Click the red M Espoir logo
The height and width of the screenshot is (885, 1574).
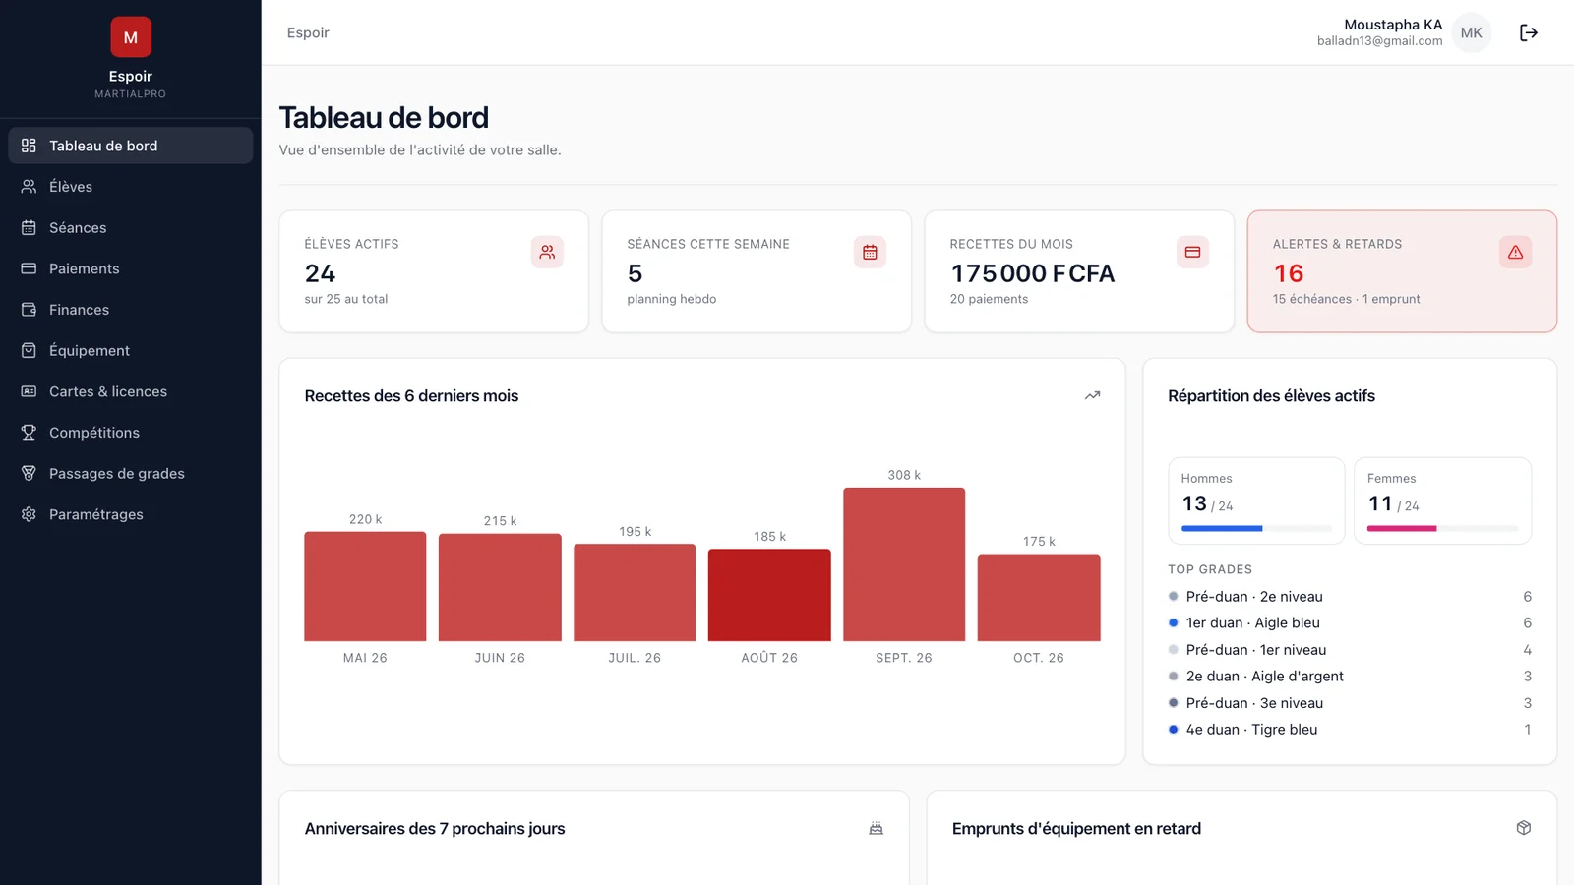(131, 37)
